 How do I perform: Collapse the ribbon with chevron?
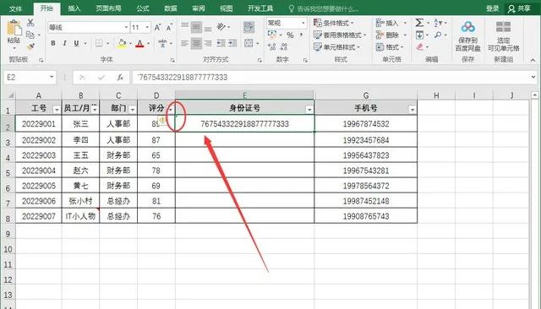(x=533, y=60)
